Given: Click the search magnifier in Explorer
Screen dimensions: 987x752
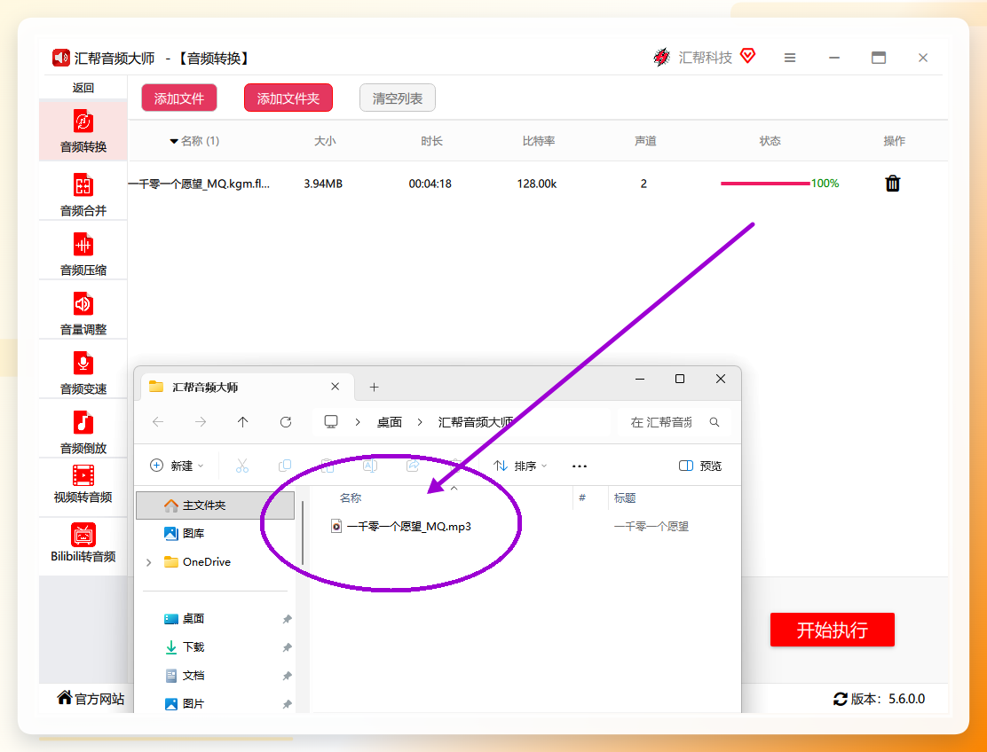Looking at the screenshot, I should pyautogui.click(x=715, y=422).
